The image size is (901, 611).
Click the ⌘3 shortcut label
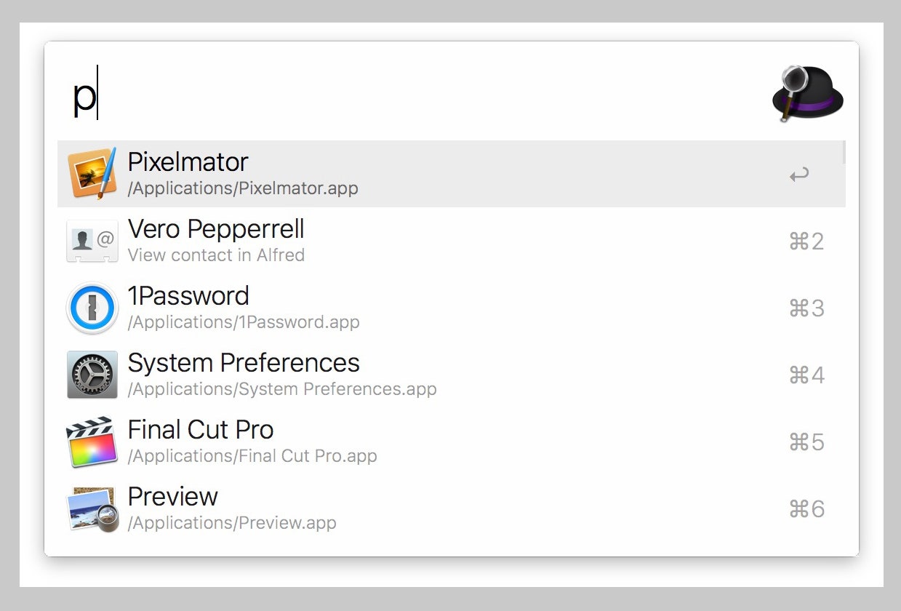806,308
